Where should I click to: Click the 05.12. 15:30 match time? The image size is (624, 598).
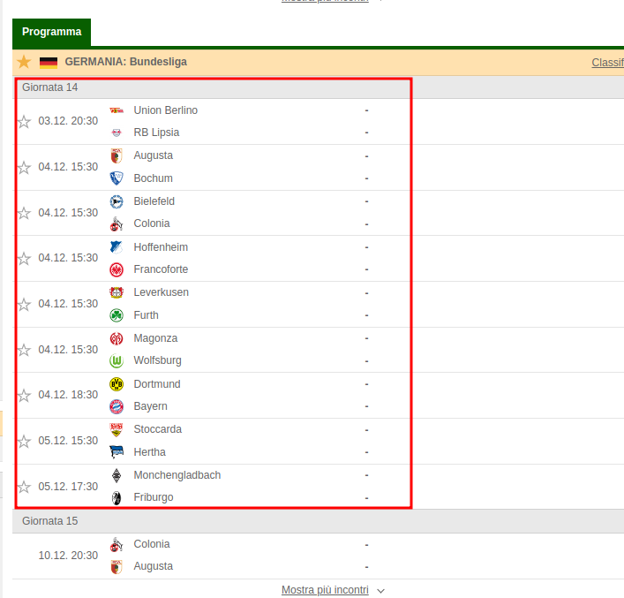tap(68, 441)
